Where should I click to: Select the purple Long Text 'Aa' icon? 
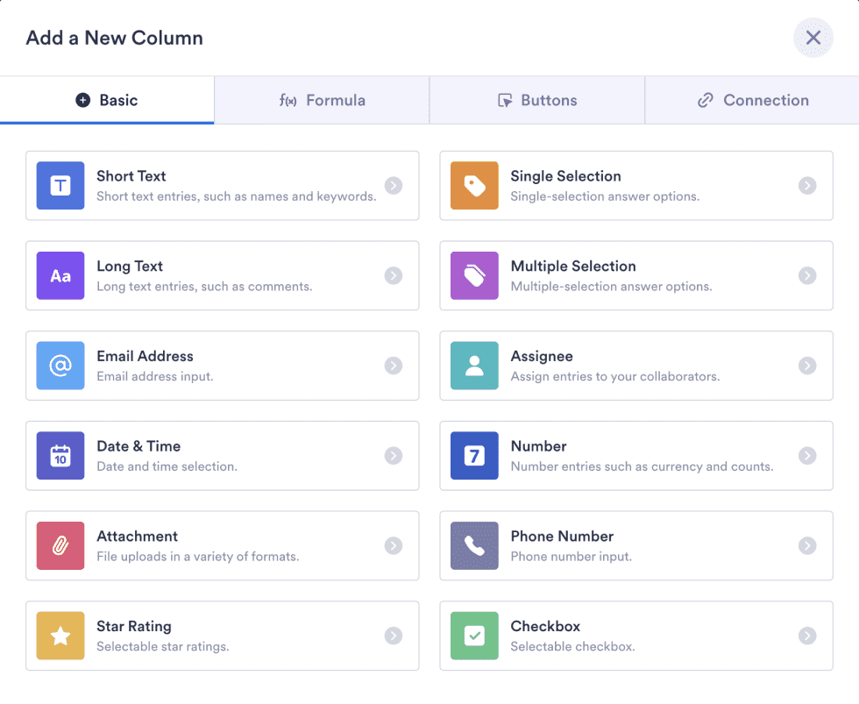(x=60, y=276)
